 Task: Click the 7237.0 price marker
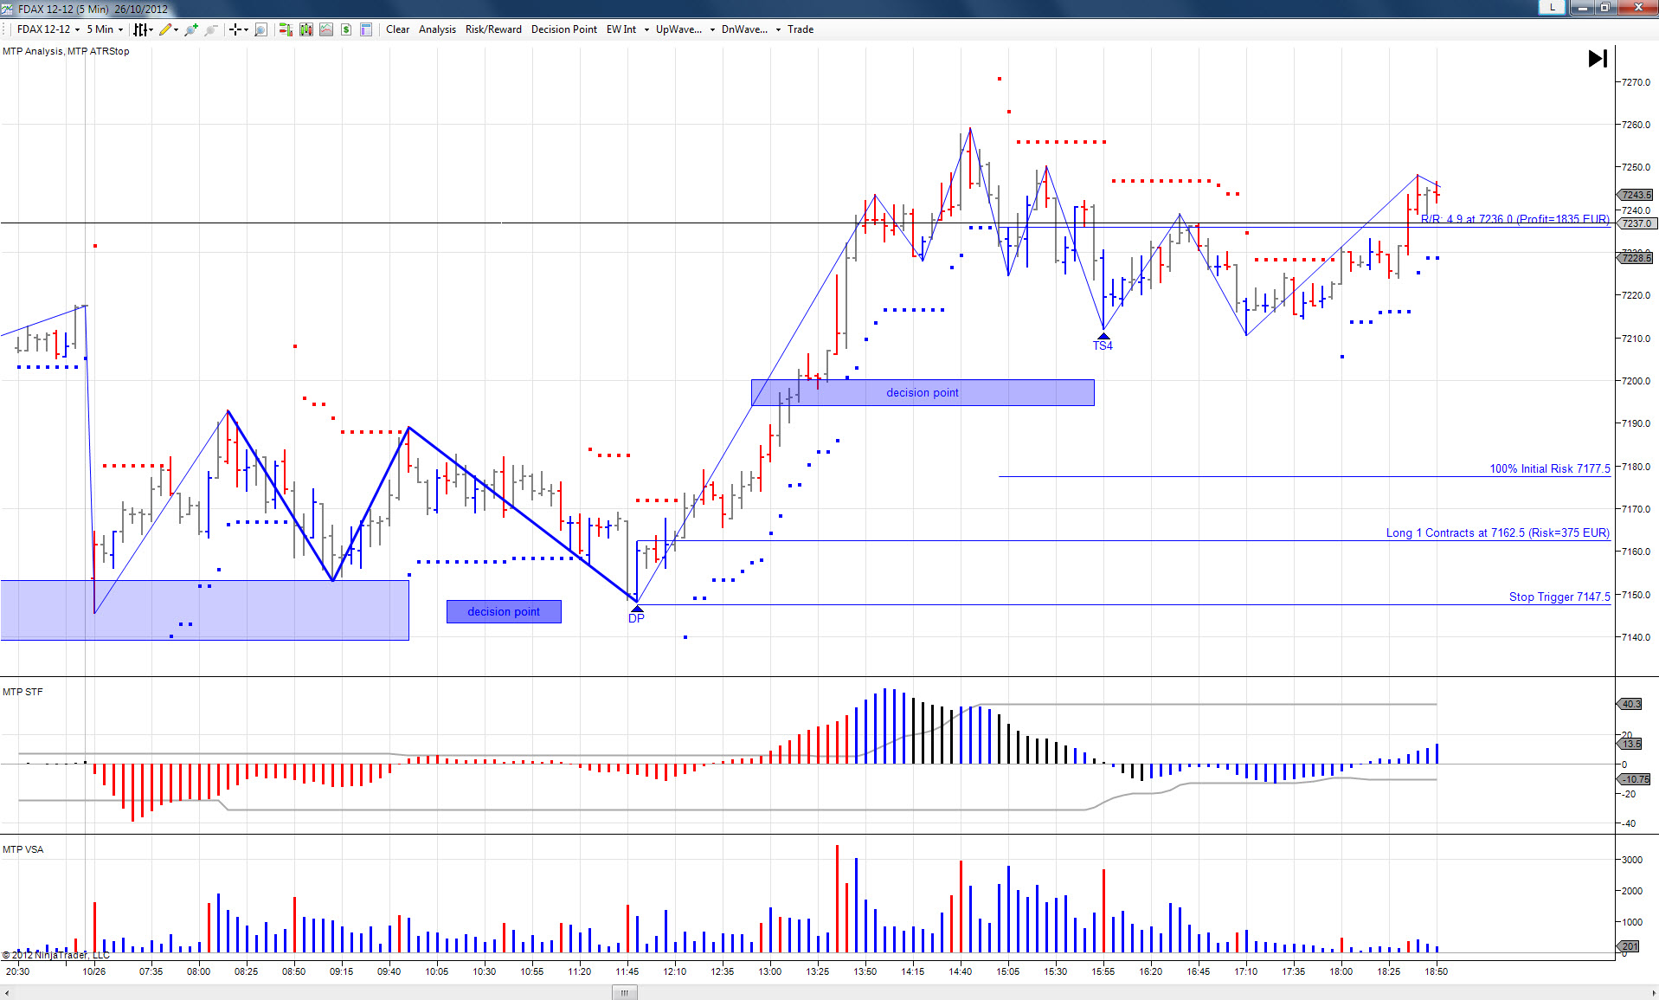(1636, 223)
